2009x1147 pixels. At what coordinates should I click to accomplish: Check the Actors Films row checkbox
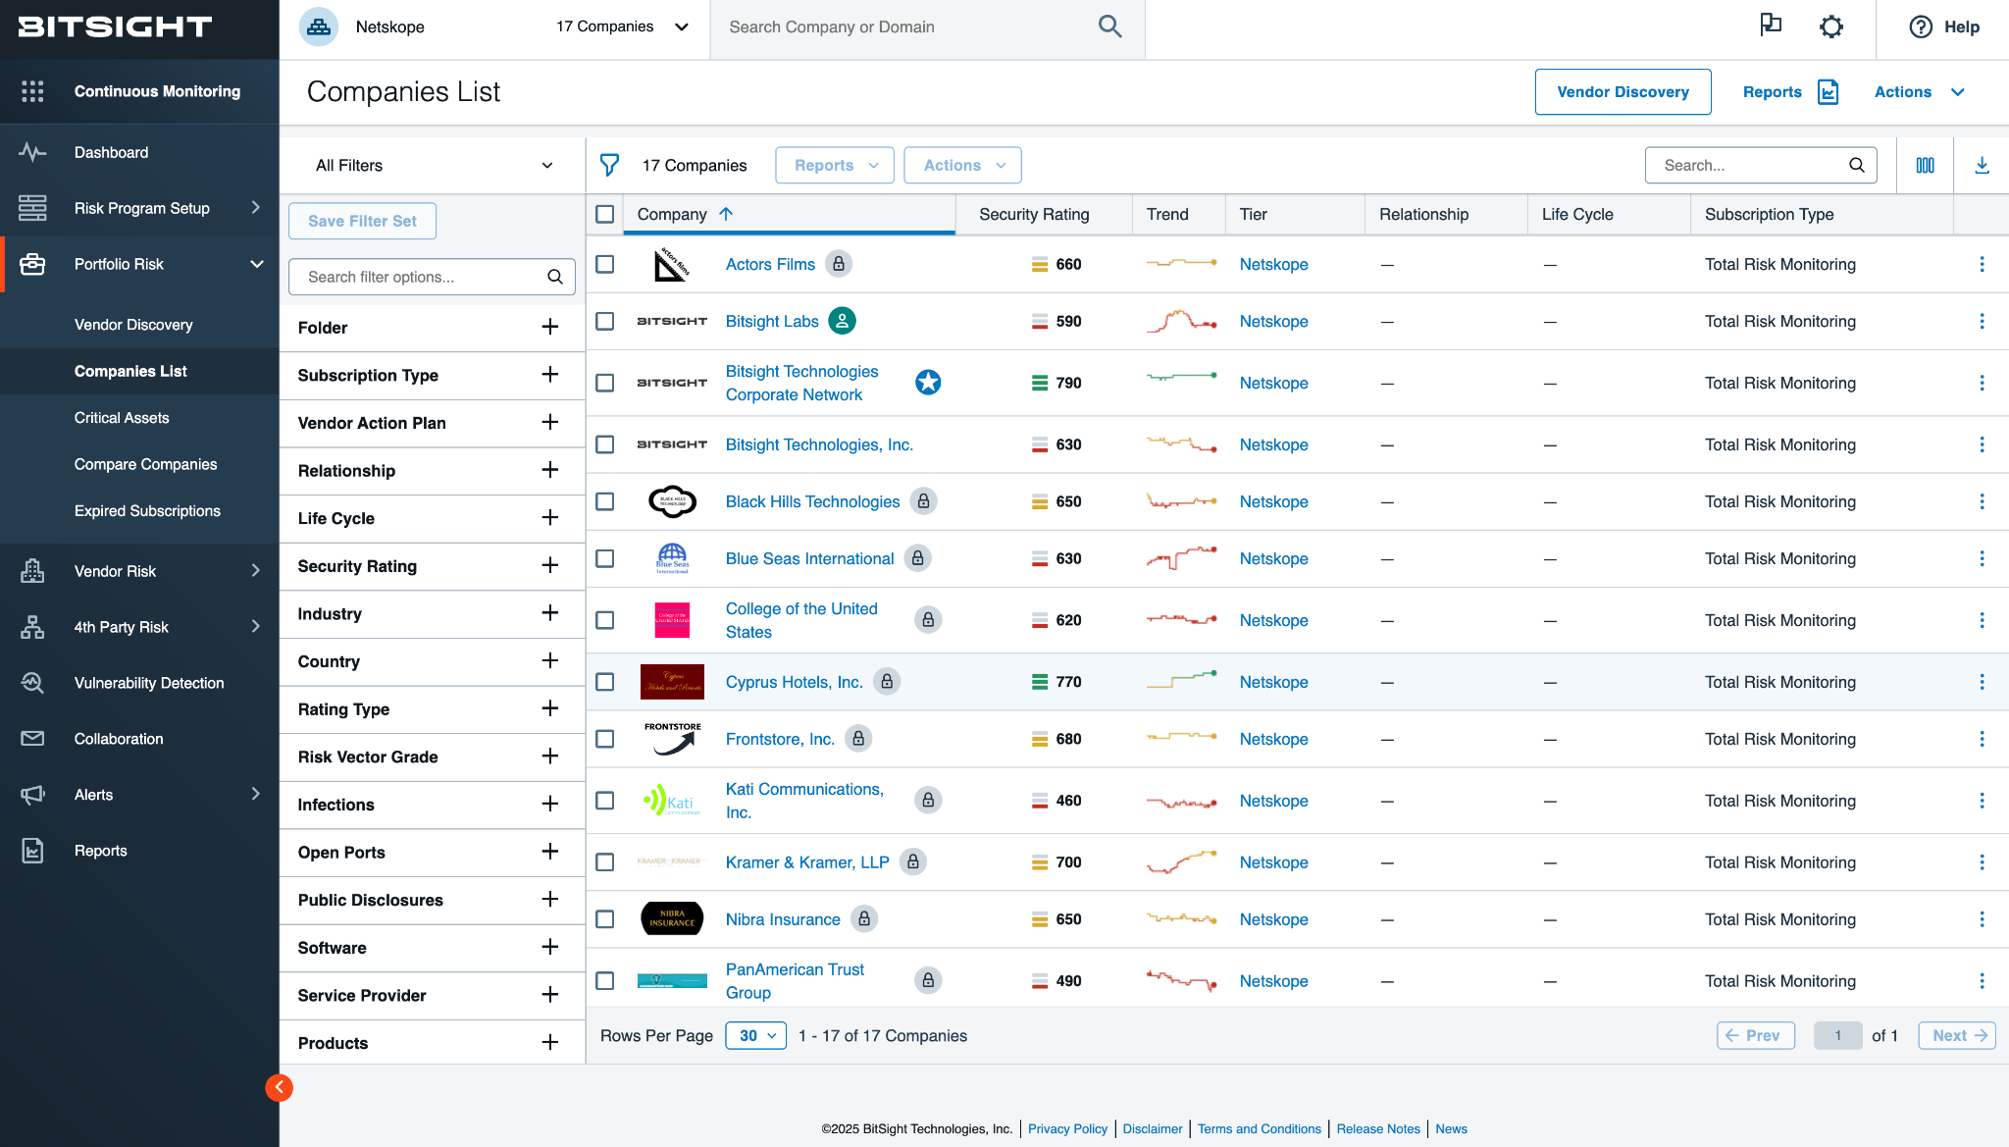tap(605, 264)
